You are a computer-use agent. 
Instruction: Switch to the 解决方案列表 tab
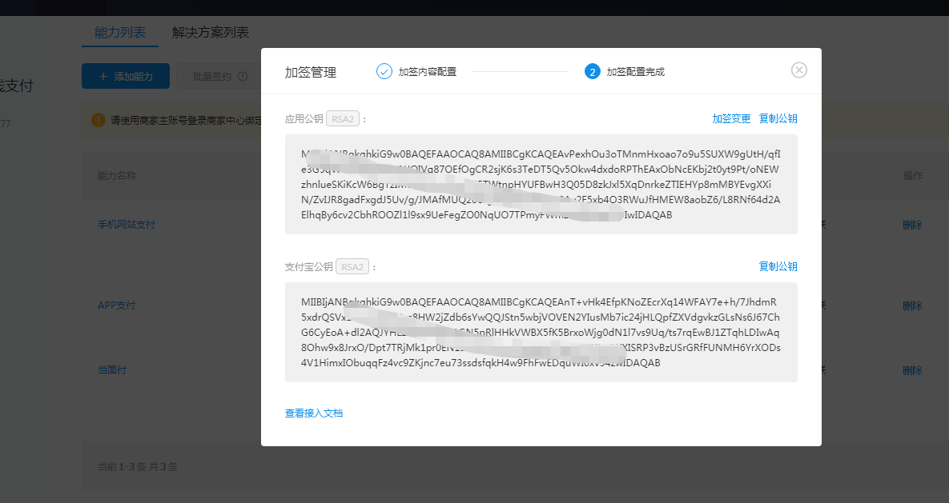coord(211,33)
